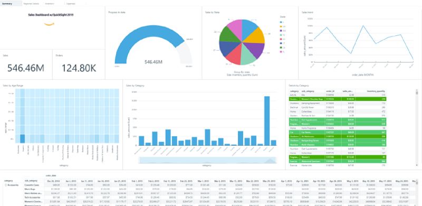Click the dark green State legend swatch
Image resolution: width=422 pixels, height=206 pixels.
281,48
